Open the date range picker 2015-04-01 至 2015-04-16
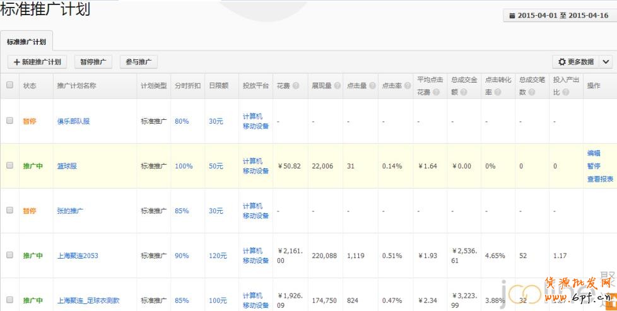This screenshot has width=617, height=311. [x=558, y=16]
